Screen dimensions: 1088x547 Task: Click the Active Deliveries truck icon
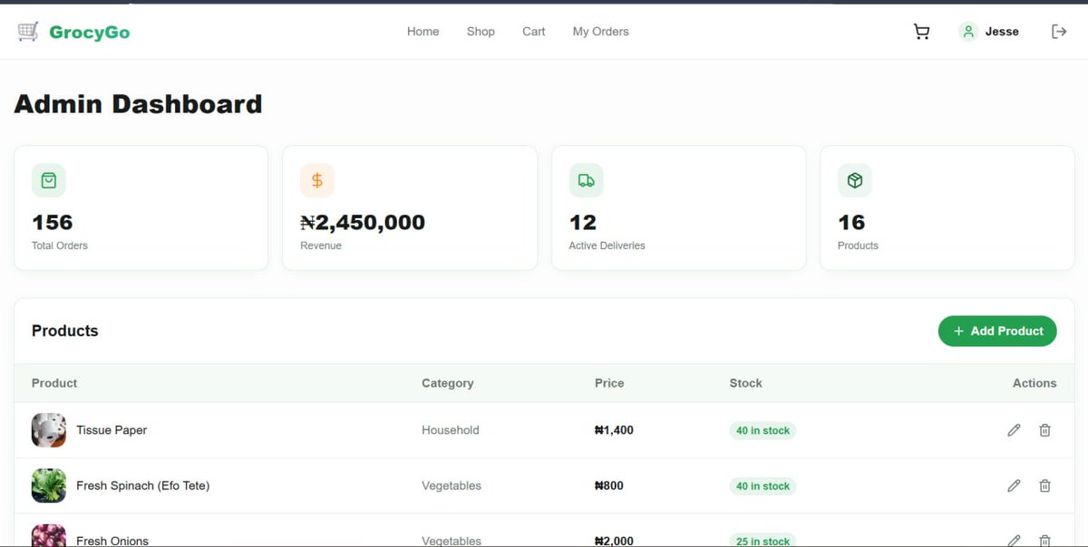coord(587,180)
